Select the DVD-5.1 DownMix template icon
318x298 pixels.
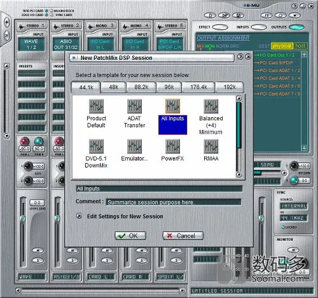tap(96, 146)
